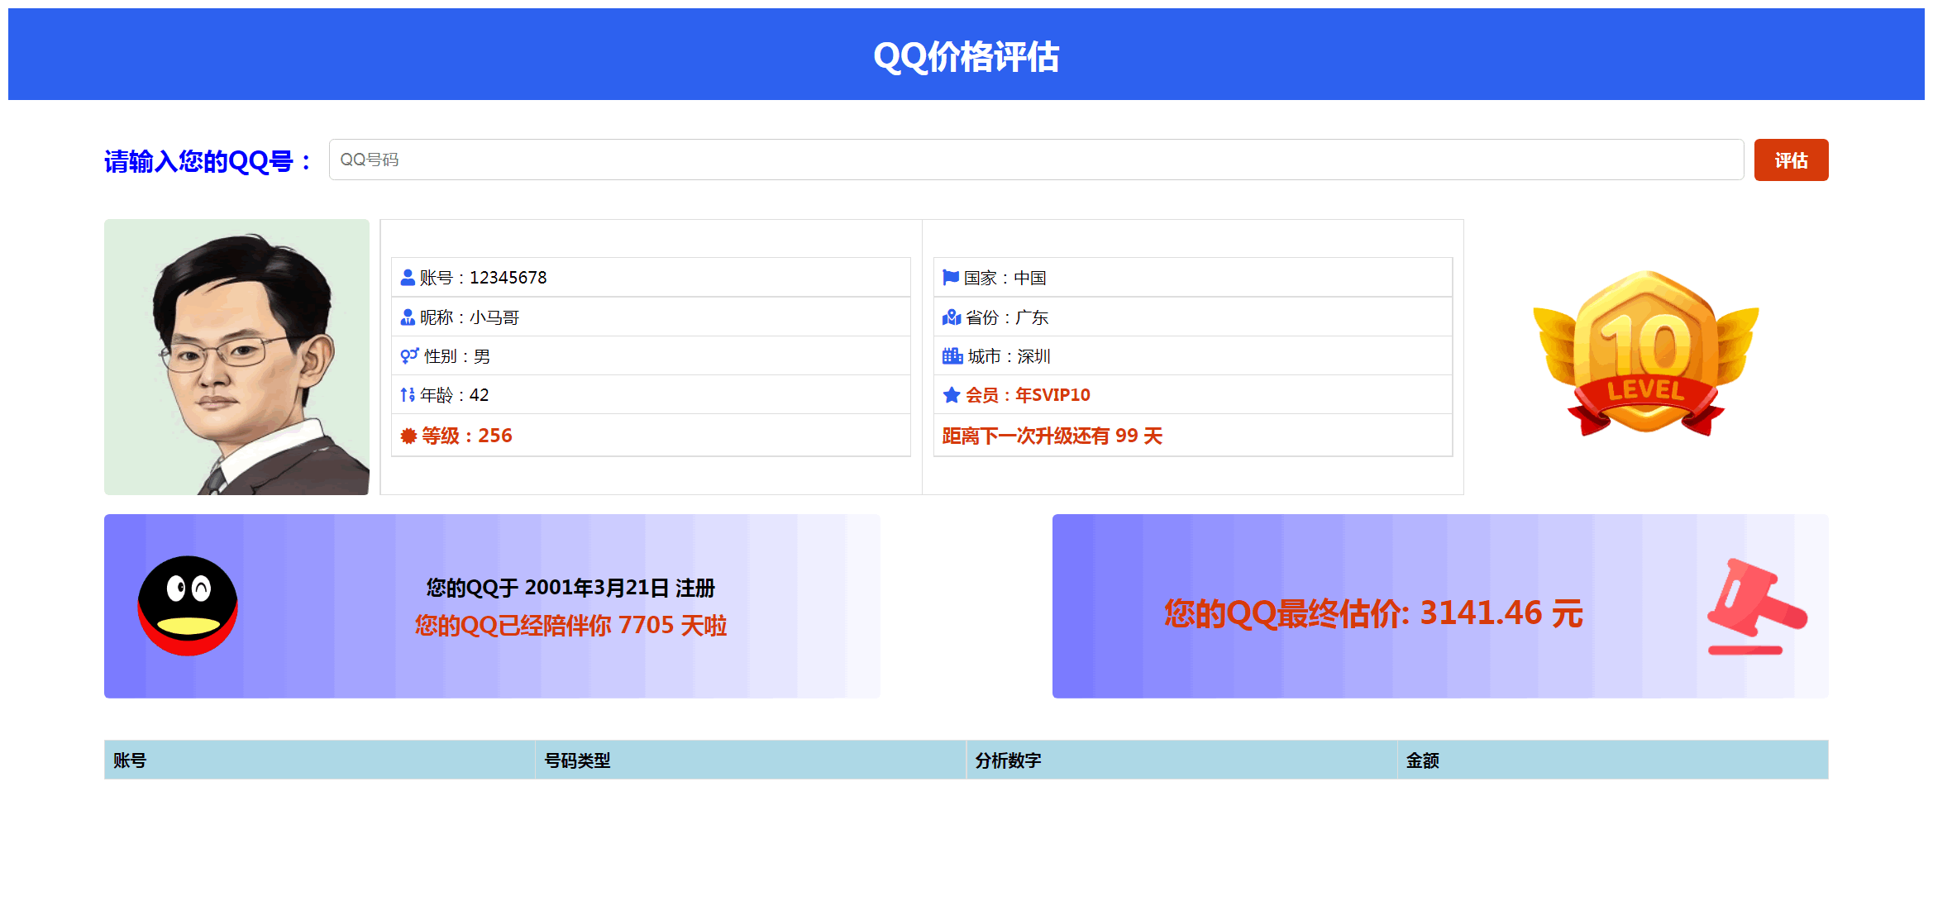
Task: Click the gold Level 10 badge
Action: pos(1645,354)
